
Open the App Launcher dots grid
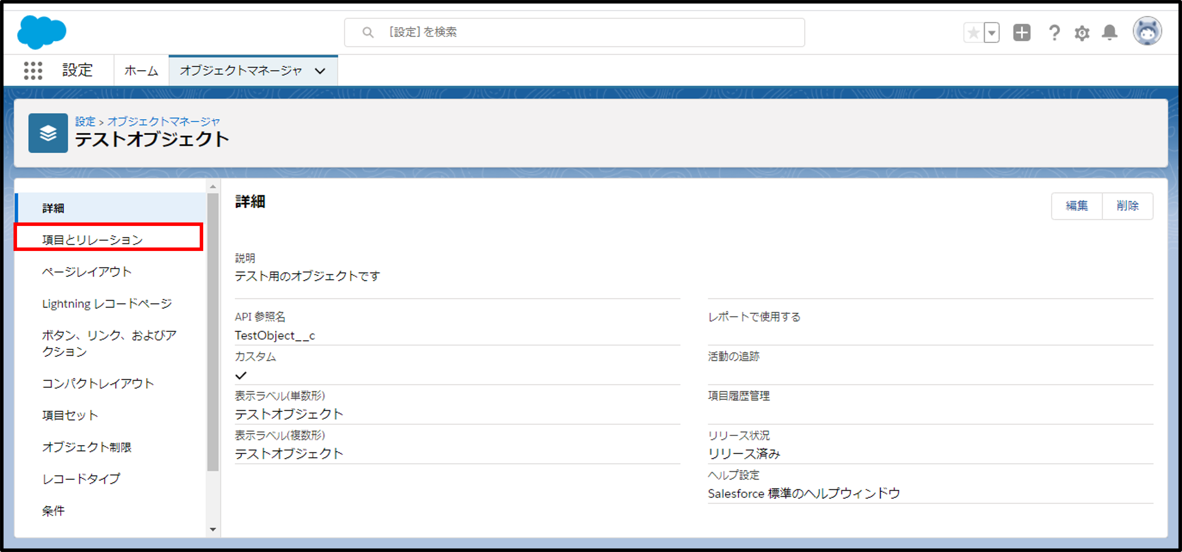point(33,71)
